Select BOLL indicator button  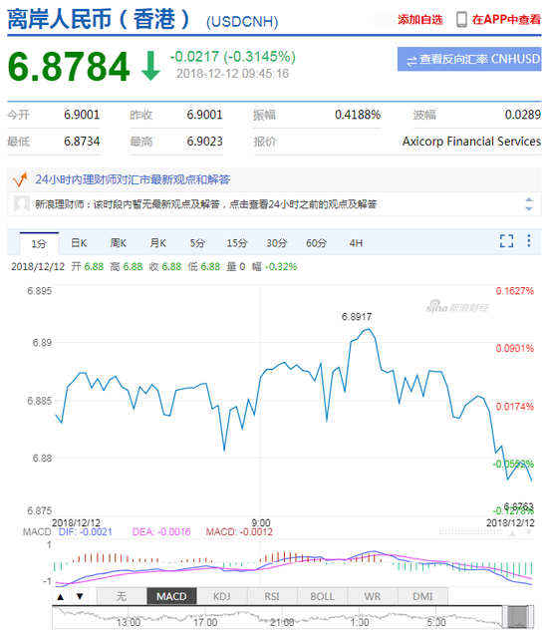[322, 596]
